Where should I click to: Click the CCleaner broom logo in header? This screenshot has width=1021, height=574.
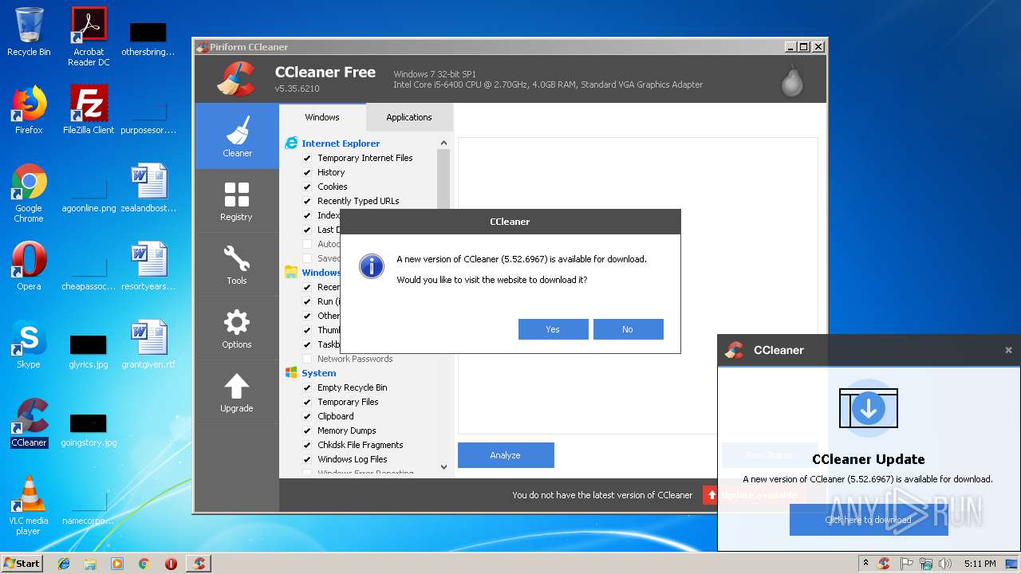pos(235,78)
